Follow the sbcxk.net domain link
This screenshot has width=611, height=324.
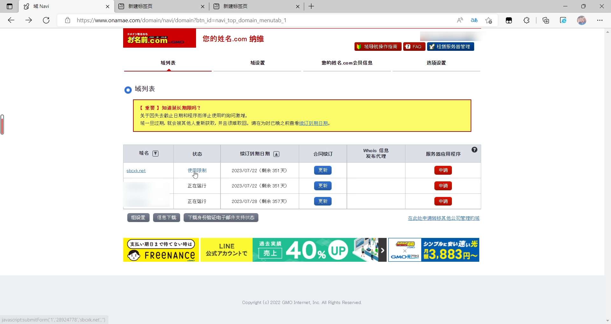point(136,171)
